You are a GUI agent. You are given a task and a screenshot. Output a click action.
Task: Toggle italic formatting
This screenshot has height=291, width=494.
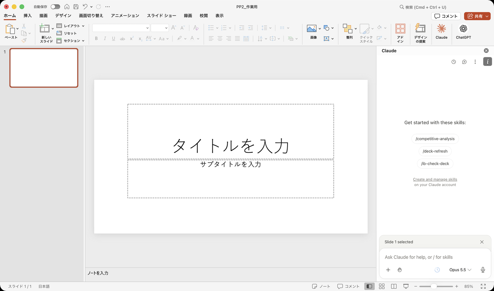(x=105, y=38)
